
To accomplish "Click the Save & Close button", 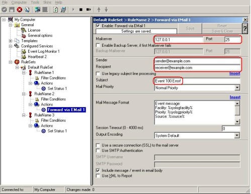I will tap(222, 31).
